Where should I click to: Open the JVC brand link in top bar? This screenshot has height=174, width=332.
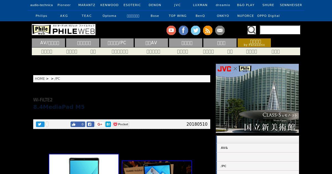178,5
